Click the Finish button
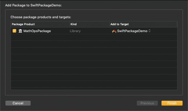188x111 pixels. coord(172,103)
